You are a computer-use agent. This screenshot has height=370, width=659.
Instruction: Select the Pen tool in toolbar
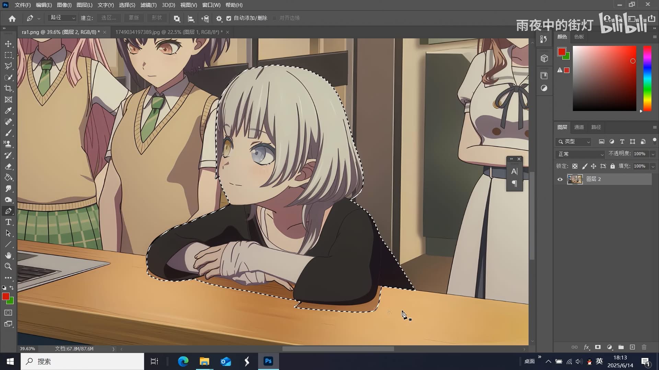coord(8,211)
